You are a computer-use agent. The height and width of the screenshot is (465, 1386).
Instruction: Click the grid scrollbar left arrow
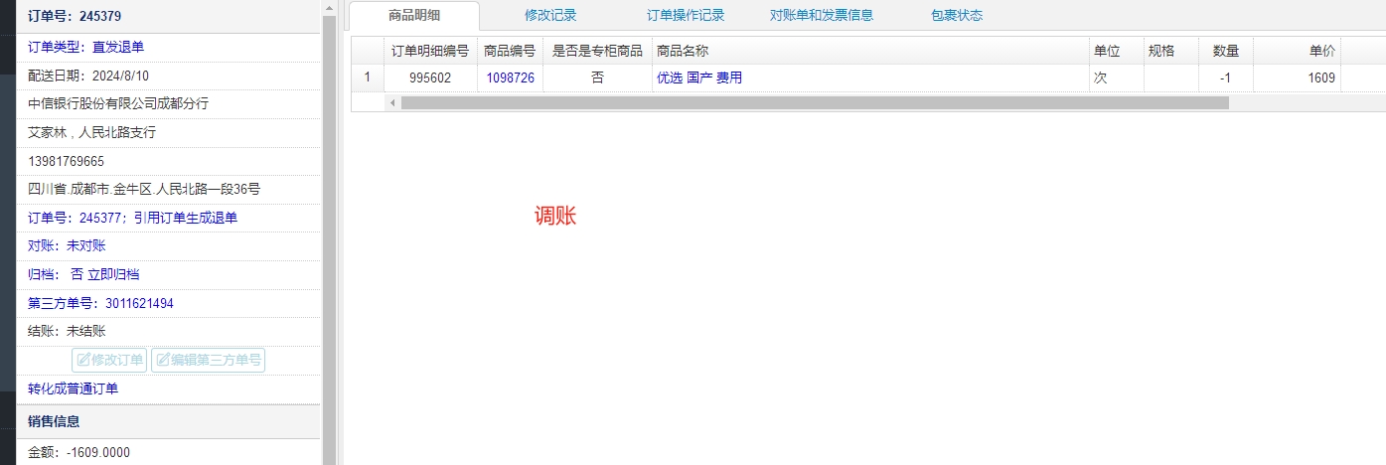(x=391, y=102)
